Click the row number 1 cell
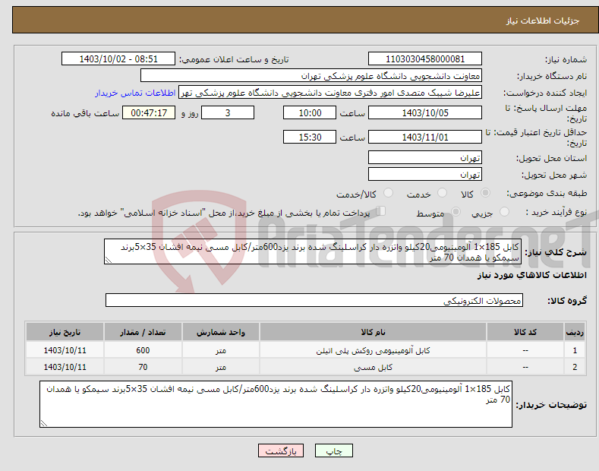 (x=575, y=350)
